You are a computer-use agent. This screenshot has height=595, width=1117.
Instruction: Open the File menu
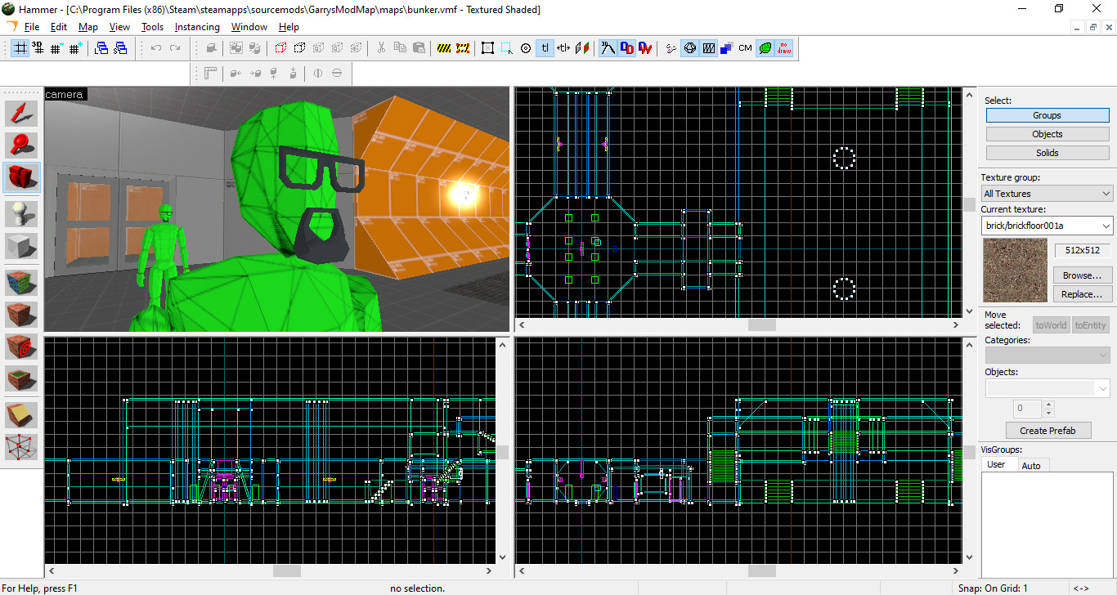point(32,27)
